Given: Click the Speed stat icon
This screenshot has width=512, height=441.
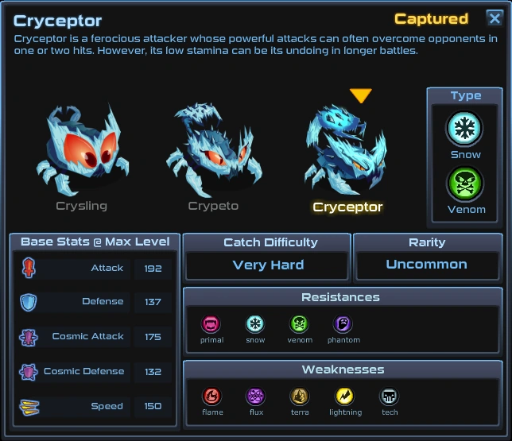Looking at the screenshot, I should tap(29, 408).
